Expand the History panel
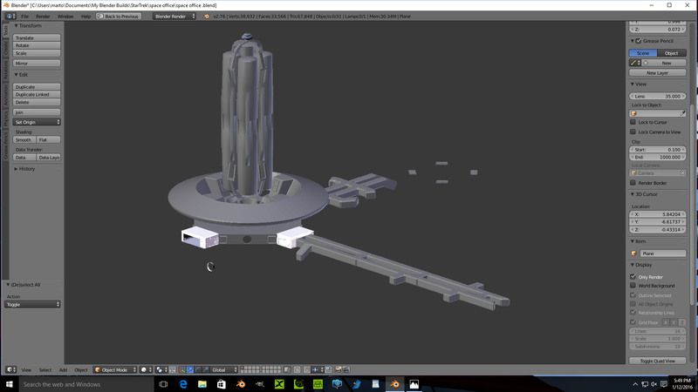Viewport: 698px width, 392px height. tap(24, 169)
